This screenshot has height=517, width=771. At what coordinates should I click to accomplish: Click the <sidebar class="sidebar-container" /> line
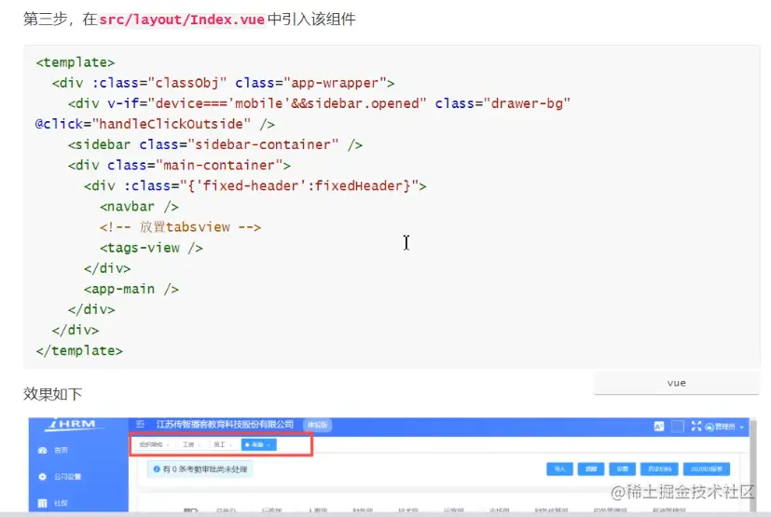[x=215, y=145]
